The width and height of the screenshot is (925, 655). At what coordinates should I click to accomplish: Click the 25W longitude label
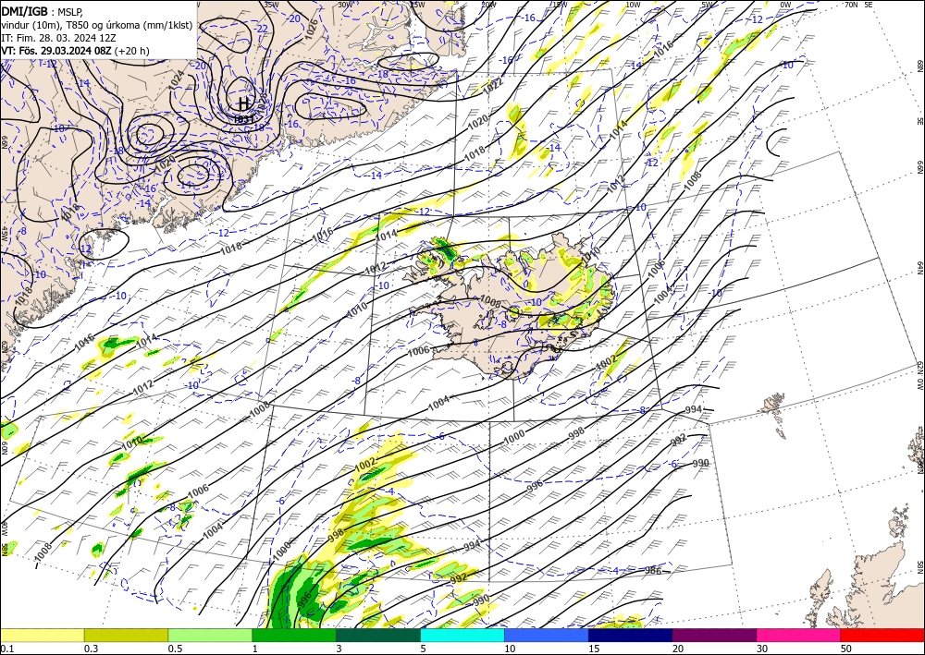coord(417,5)
